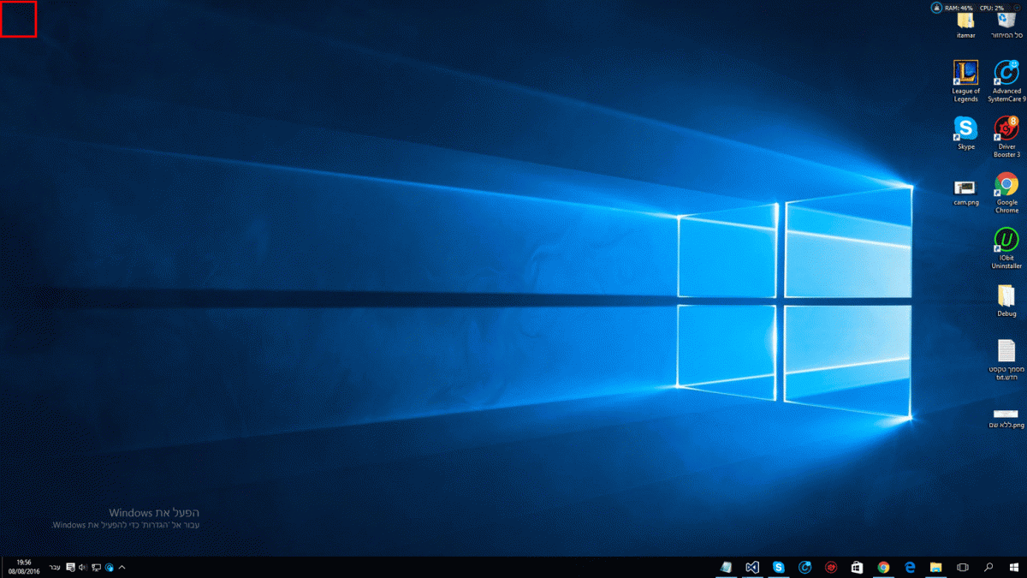
Task: Open network status in the system tray
Action: click(97, 567)
